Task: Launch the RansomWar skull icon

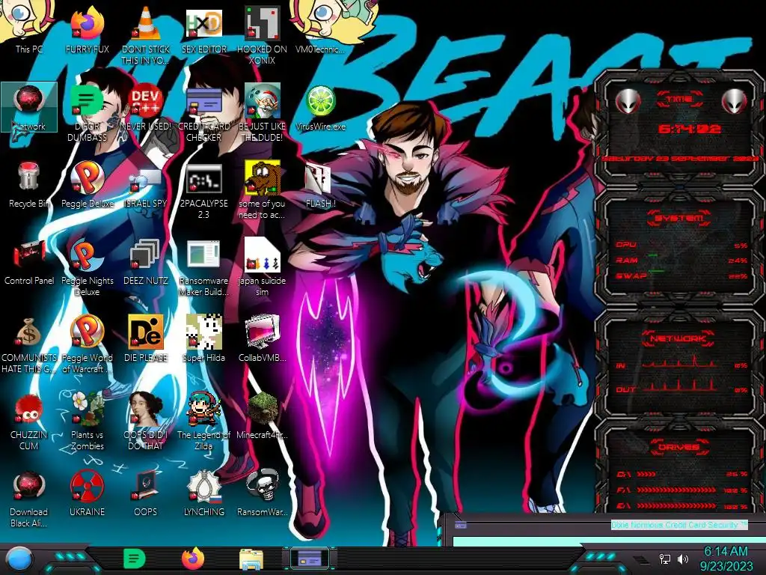Action: tap(263, 493)
